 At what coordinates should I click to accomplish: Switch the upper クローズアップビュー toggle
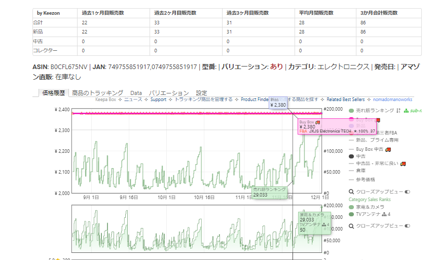tap(407, 192)
